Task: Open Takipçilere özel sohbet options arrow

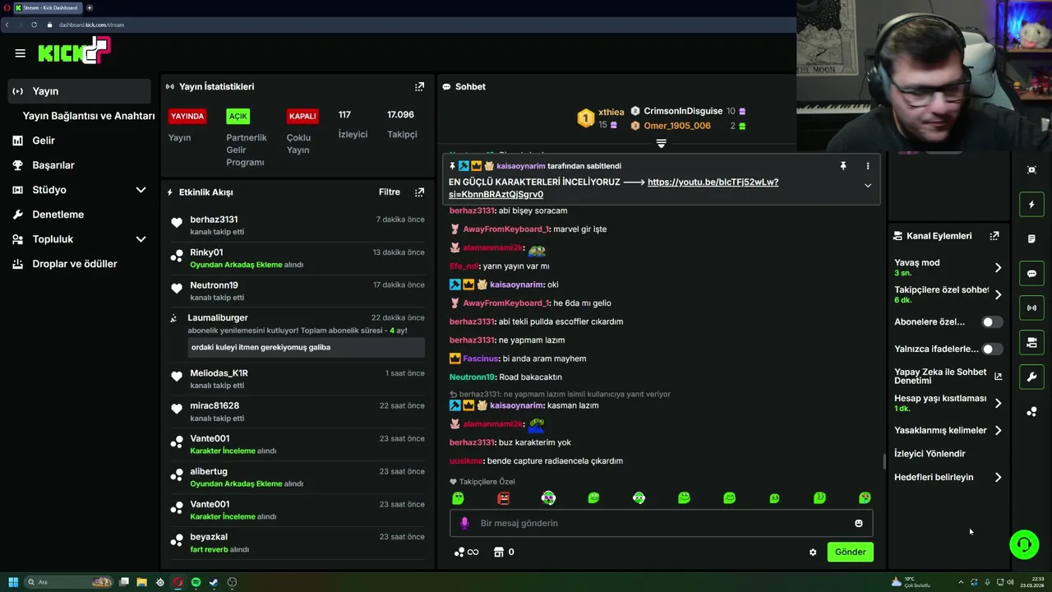Action: pos(998,294)
